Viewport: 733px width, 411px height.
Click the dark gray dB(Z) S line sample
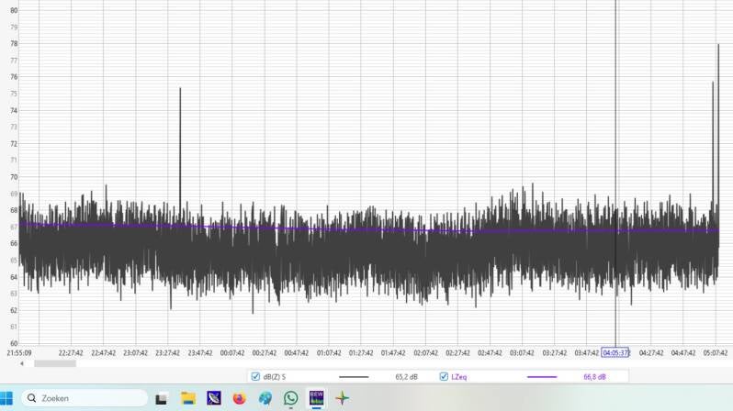click(x=354, y=376)
